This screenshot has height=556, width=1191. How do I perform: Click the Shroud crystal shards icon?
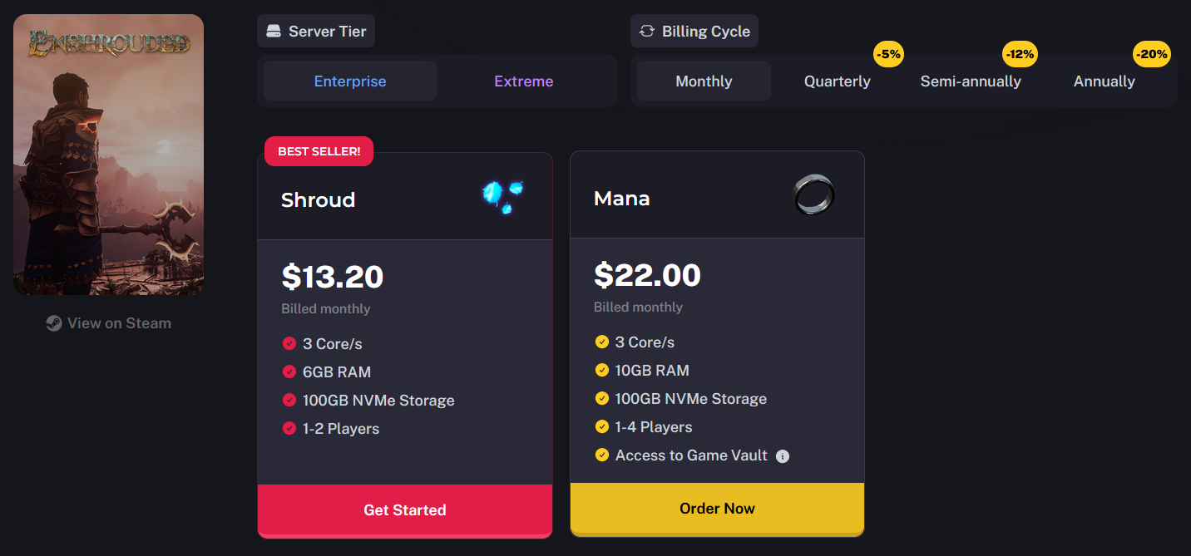tap(504, 197)
